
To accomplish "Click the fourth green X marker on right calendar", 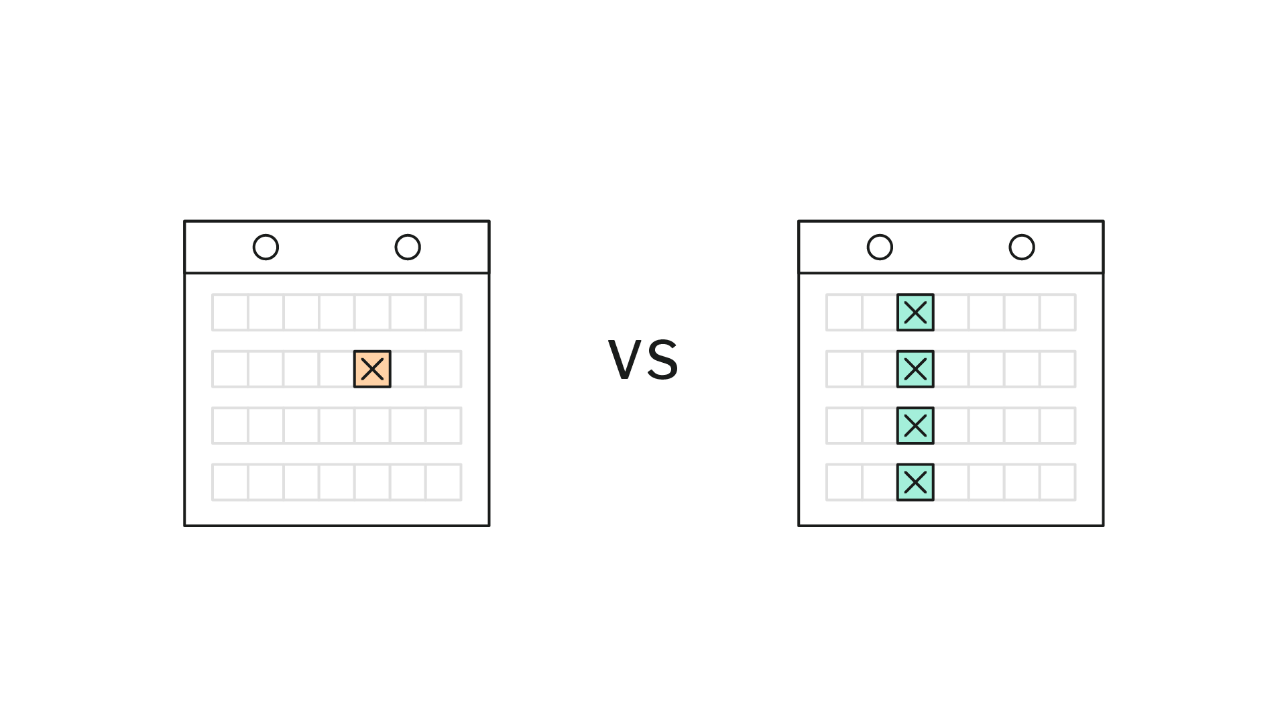I will pos(916,482).
